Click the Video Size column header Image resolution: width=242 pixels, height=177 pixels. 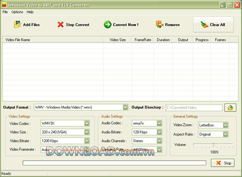click(x=117, y=40)
